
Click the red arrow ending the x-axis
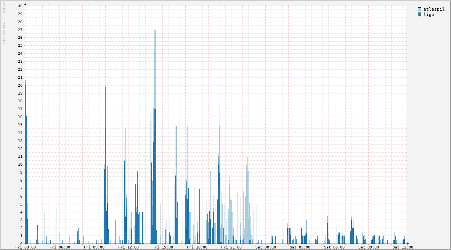tap(408, 244)
